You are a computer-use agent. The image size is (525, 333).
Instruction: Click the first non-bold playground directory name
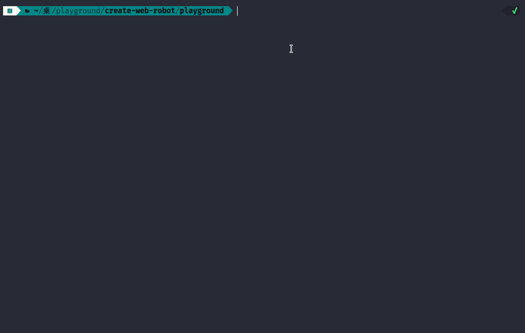pos(78,11)
